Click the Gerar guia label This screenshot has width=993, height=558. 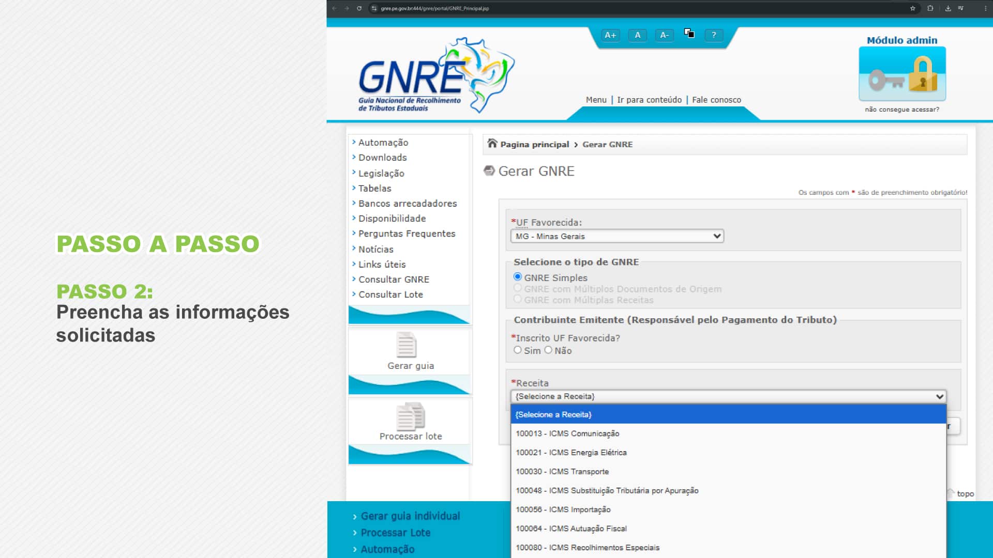(x=411, y=366)
